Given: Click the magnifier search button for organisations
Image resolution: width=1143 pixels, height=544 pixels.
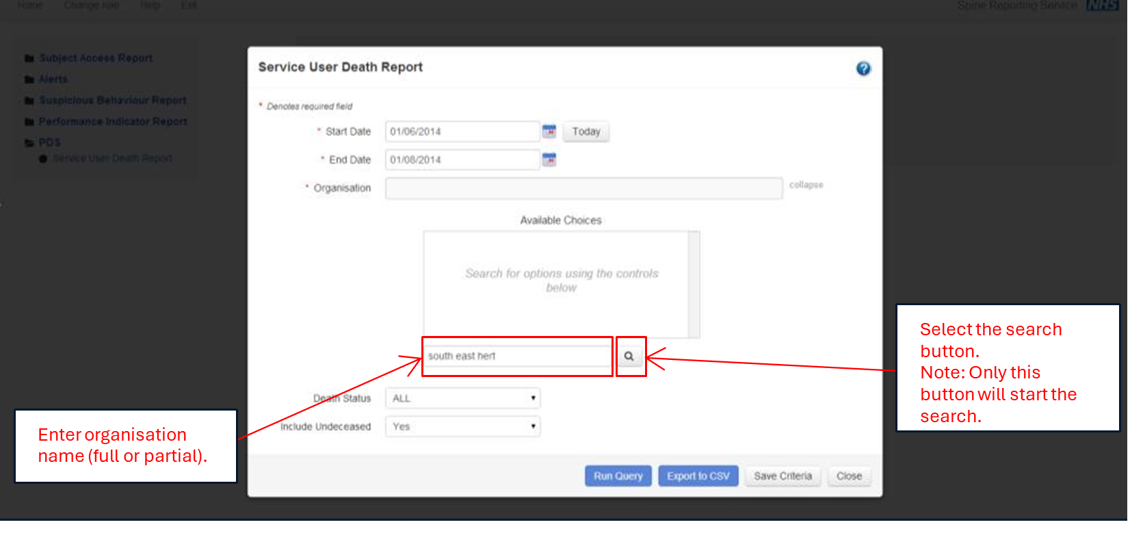Looking at the screenshot, I should pyautogui.click(x=629, y=356).
